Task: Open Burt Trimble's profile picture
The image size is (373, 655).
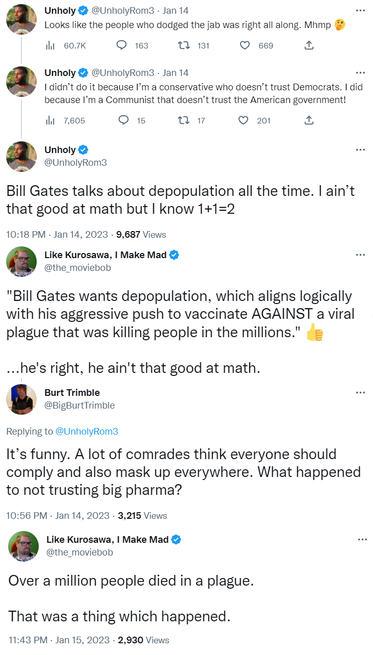Action: (21, 399)
